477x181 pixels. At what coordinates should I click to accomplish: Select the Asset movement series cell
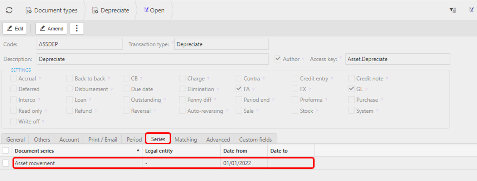pos(77,163)
